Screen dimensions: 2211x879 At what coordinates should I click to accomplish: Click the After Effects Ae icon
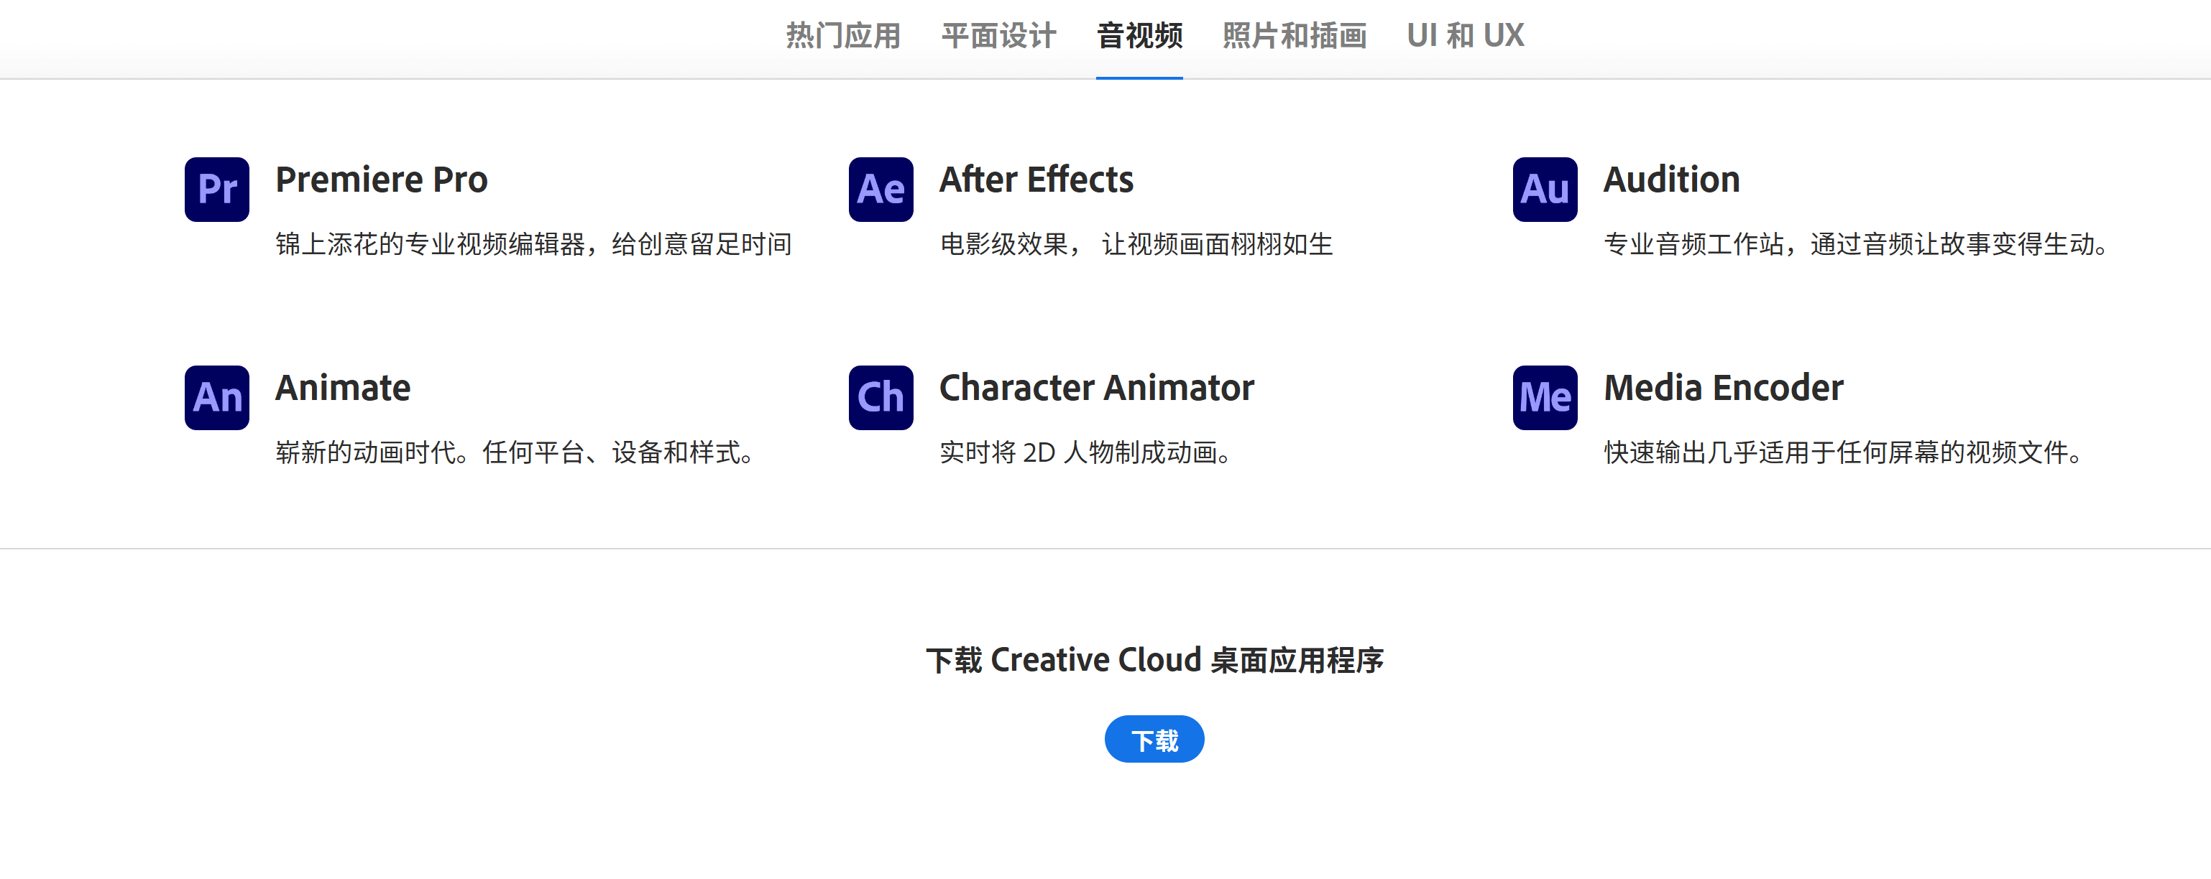click(x=881, y=189)
